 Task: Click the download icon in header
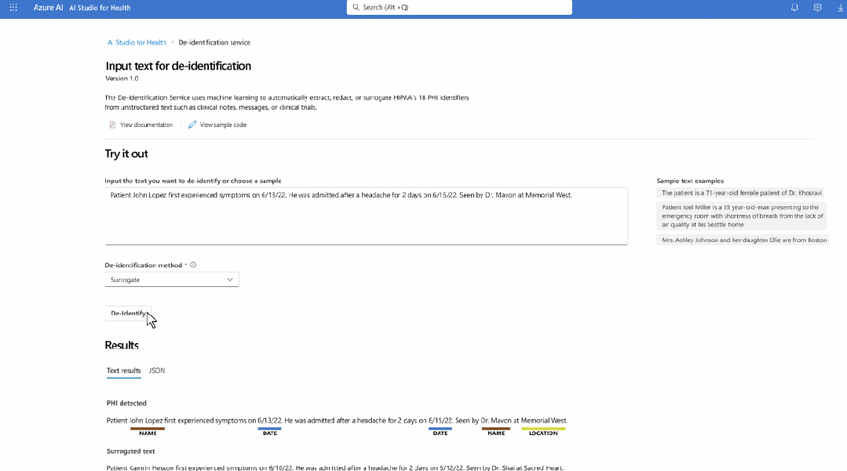pos(841,8)
